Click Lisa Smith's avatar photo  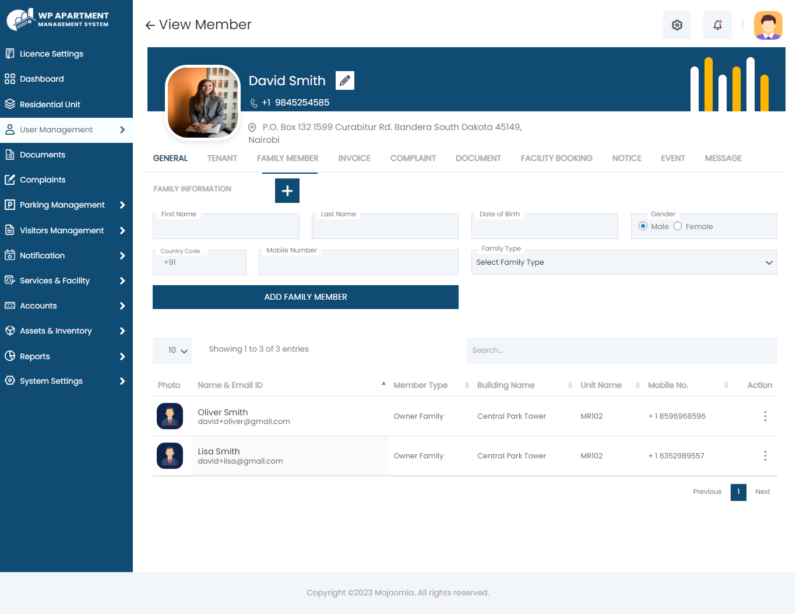(170, 456)
